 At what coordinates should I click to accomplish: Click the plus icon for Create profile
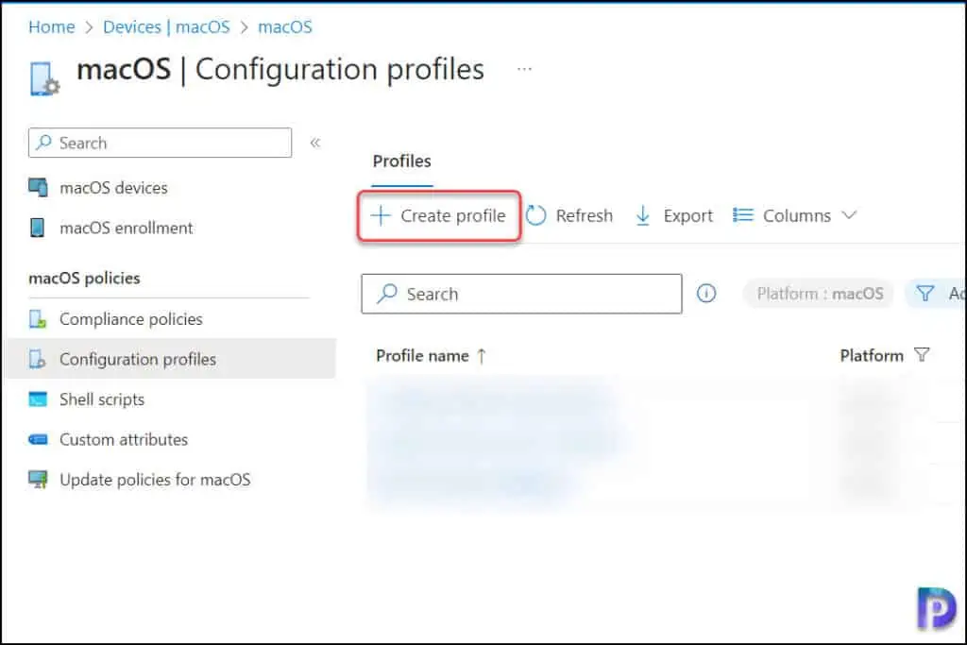381,215
